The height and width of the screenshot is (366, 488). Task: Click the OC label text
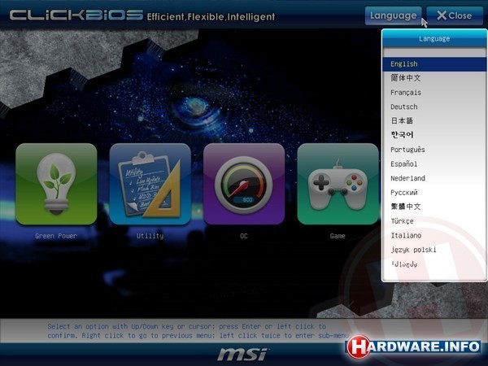(244, 236)
